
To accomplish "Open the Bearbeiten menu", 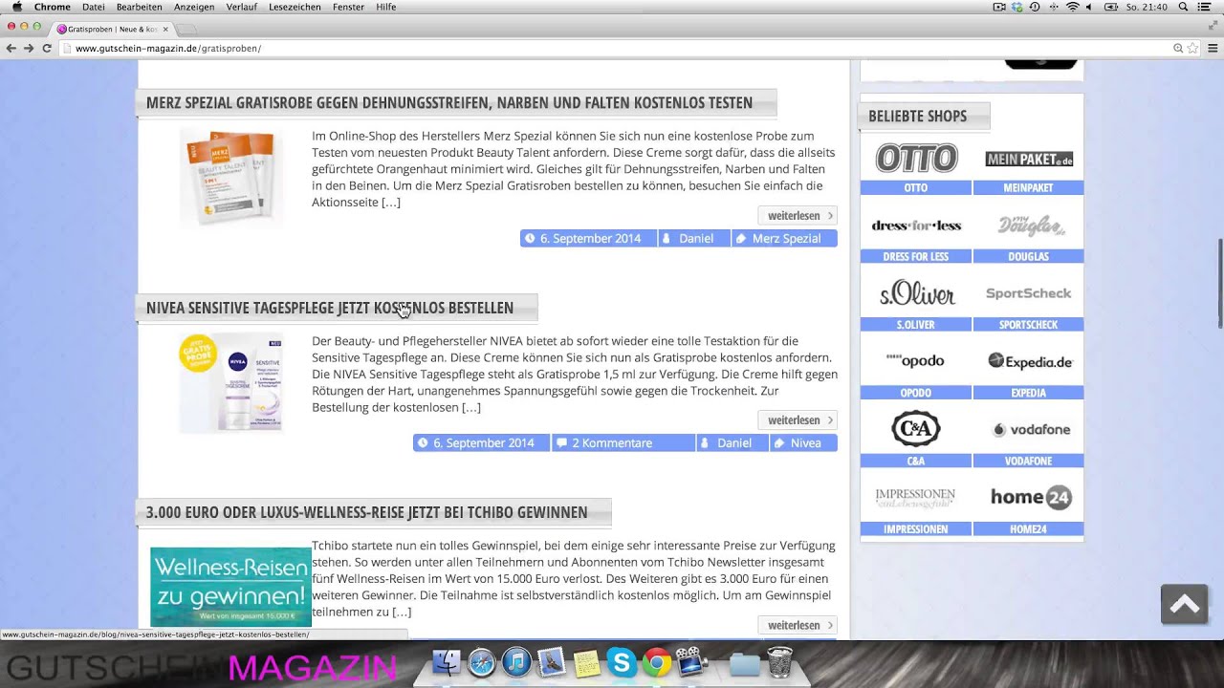I will pos(140,7).
